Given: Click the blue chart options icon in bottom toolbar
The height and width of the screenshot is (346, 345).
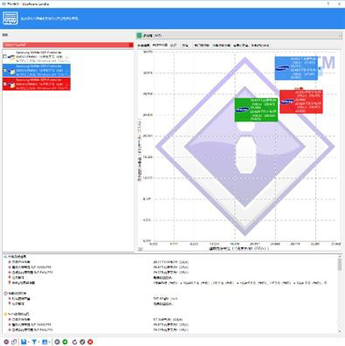Looking at the screenshot, I should pos(45,342).
